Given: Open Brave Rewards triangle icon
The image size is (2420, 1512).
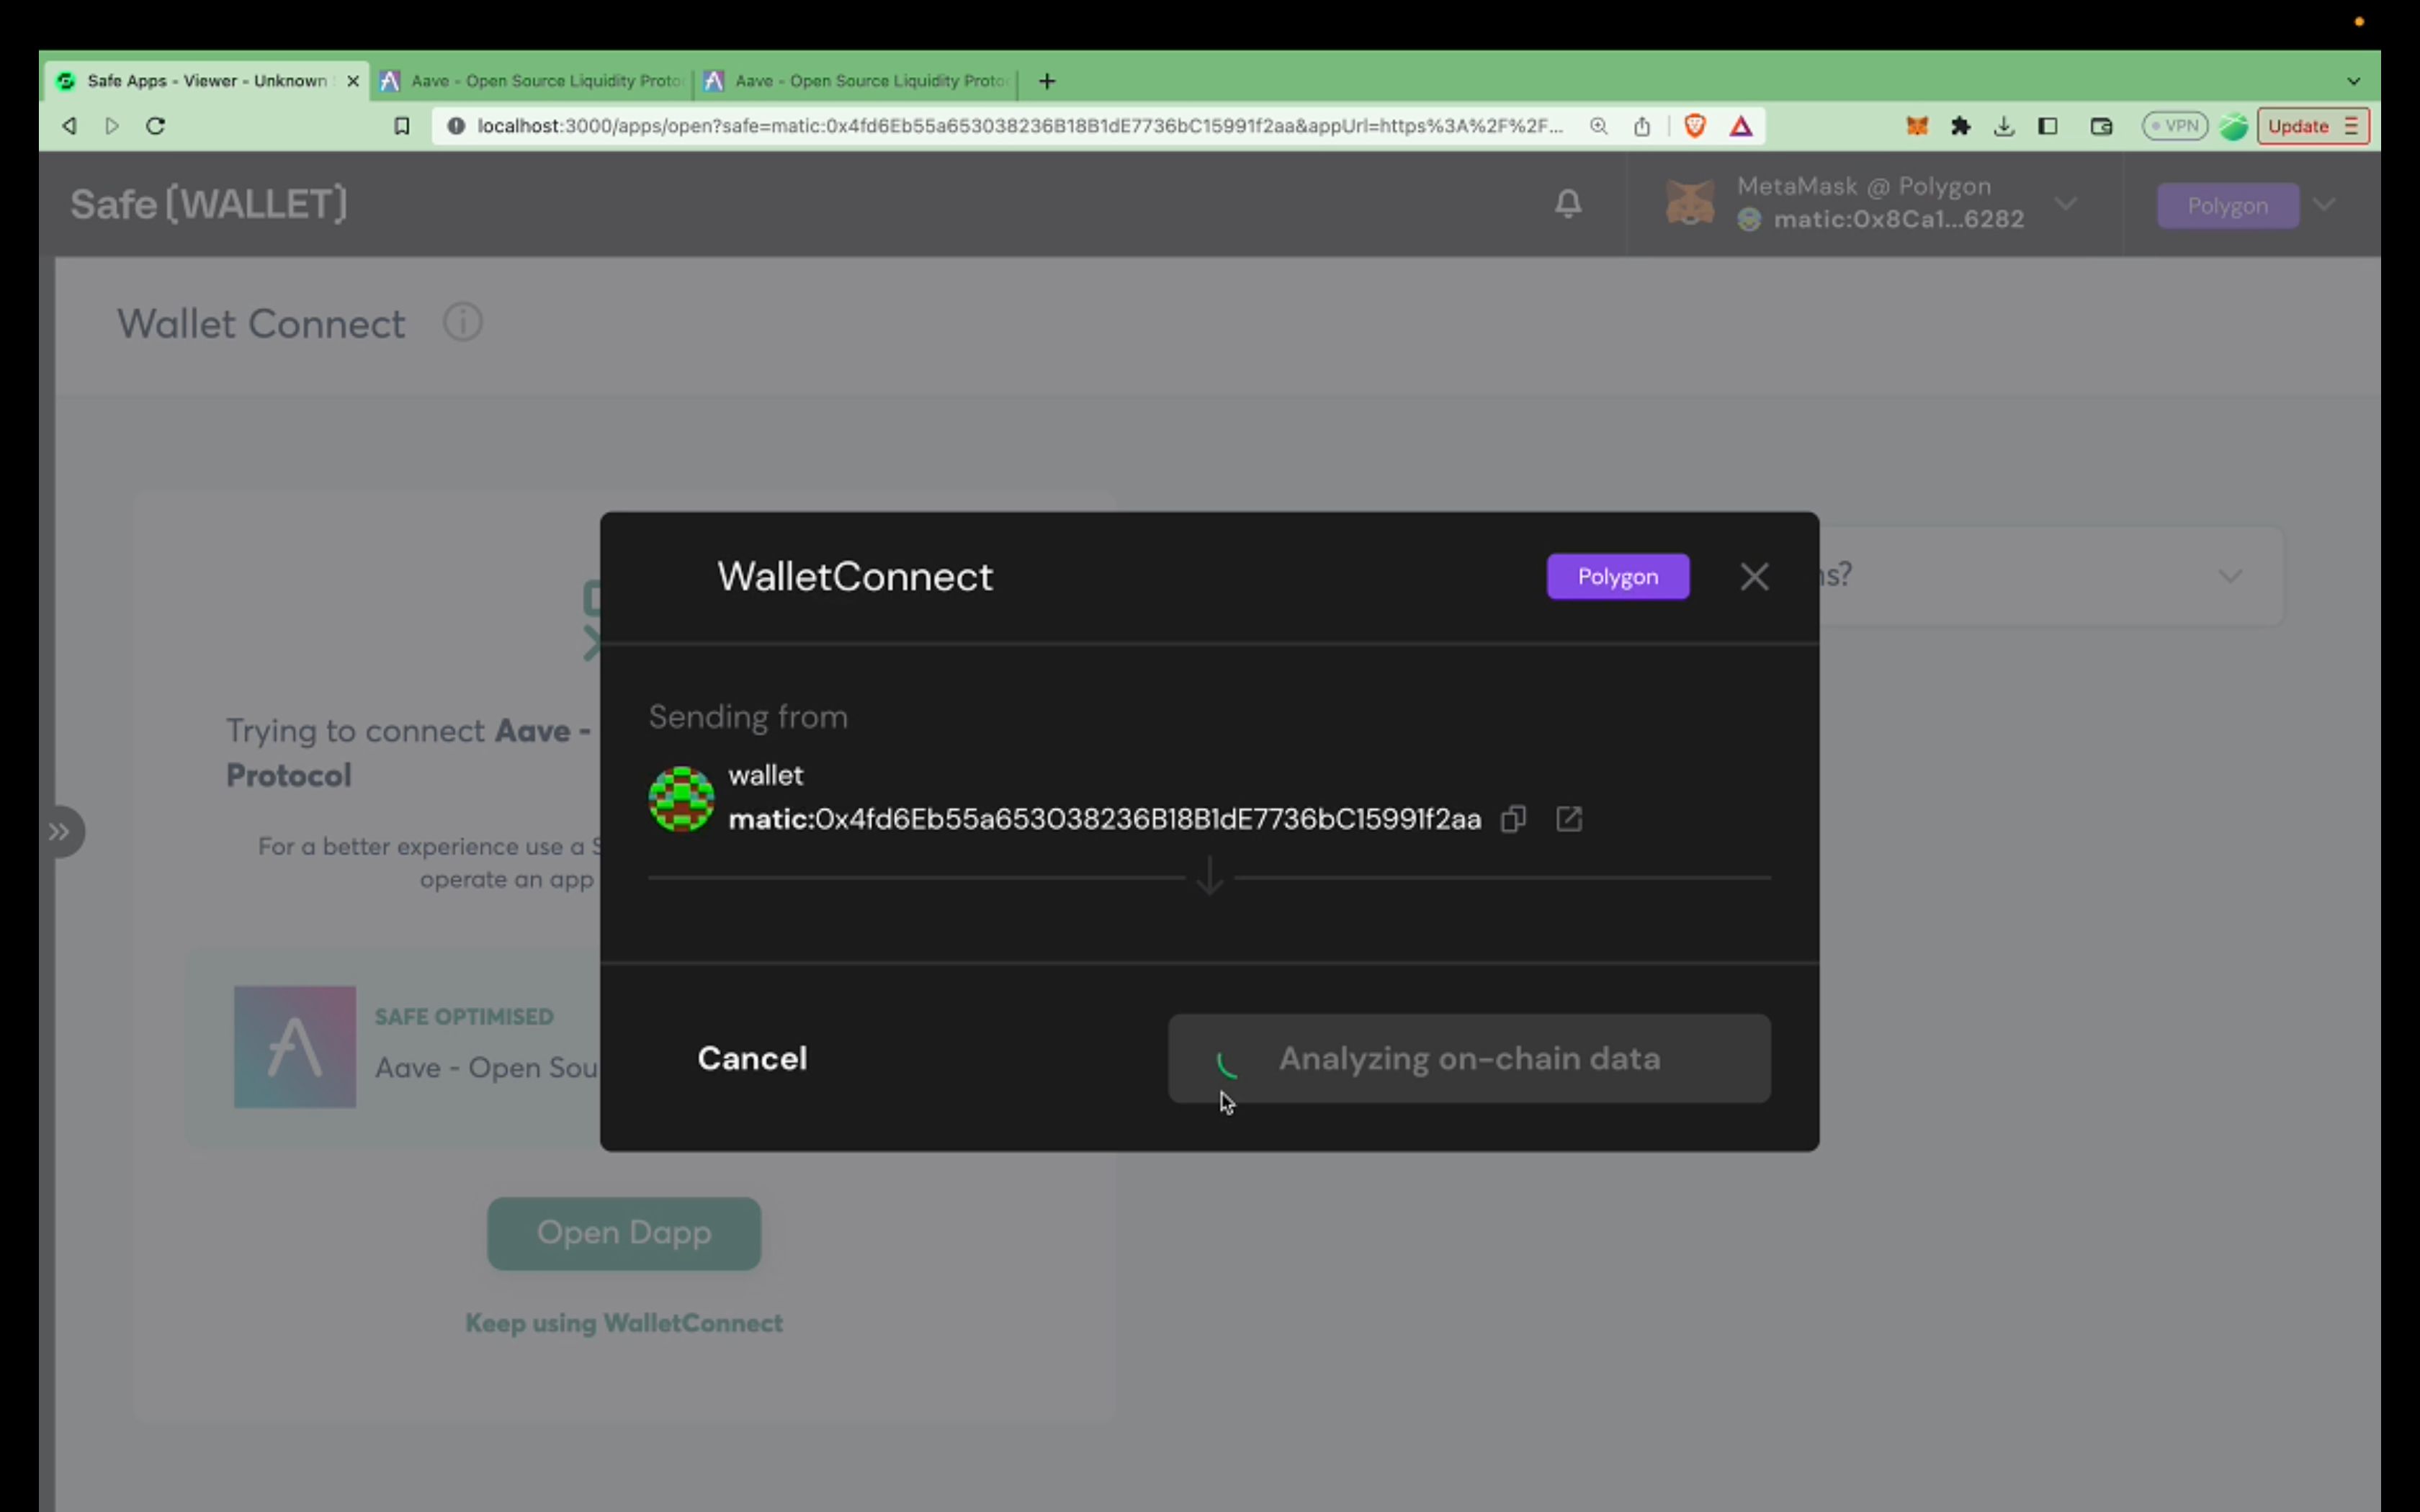Looking at the screenshot, I should click(x=1741, y=126).
